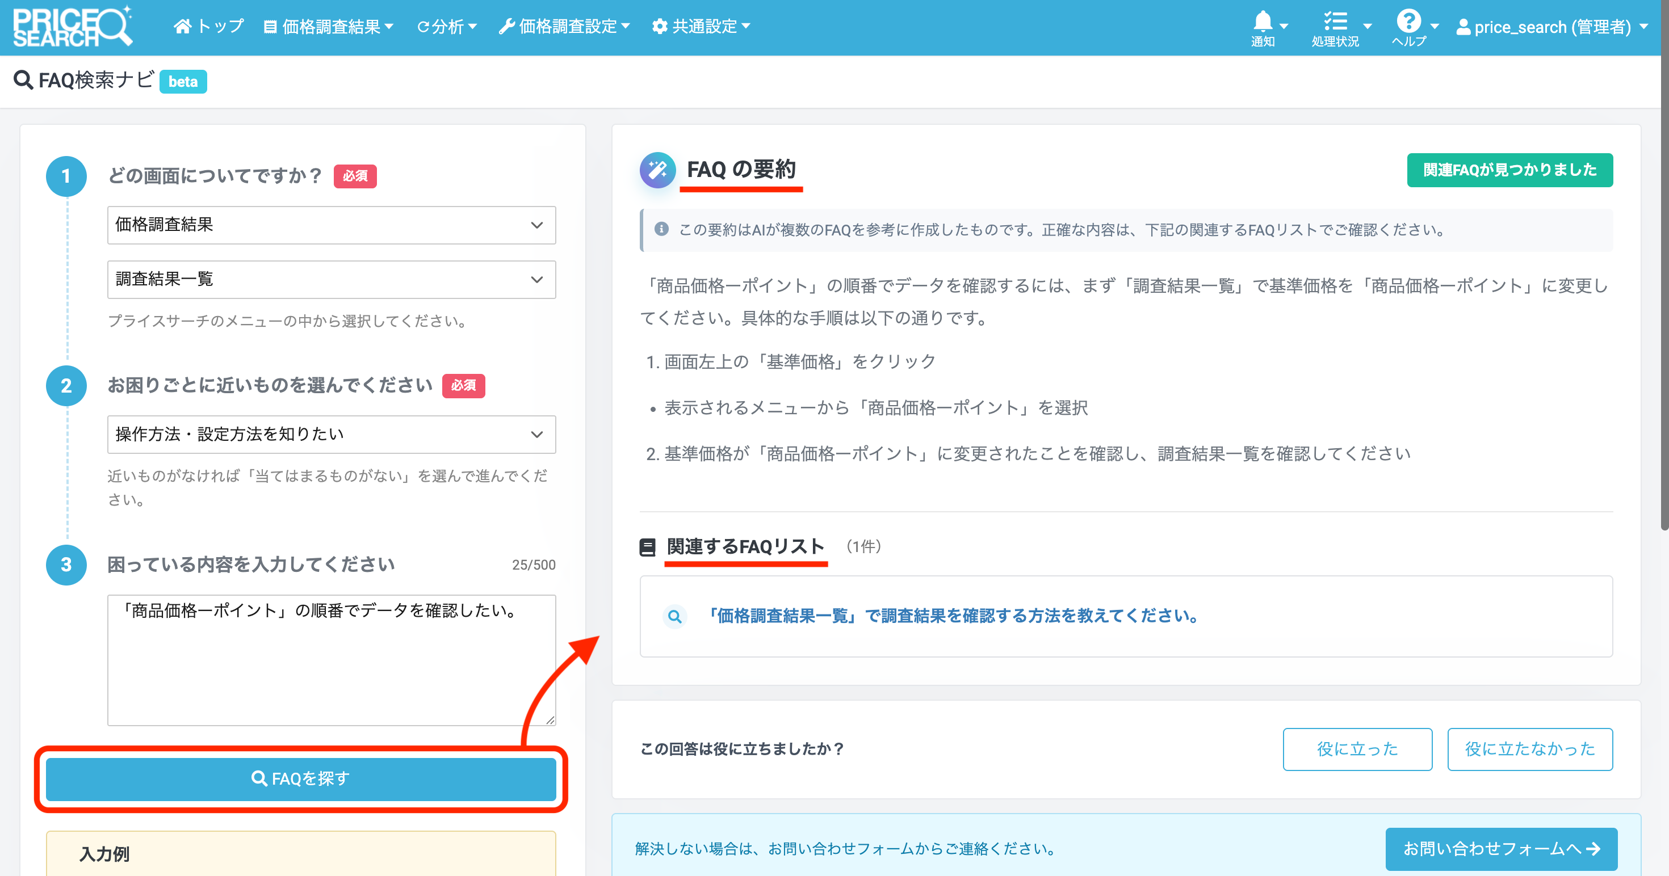Expand the 調査結果一覧 sub-screen dropdown
Viewport: 1669px width, 876px height.
tap(331, 280)
